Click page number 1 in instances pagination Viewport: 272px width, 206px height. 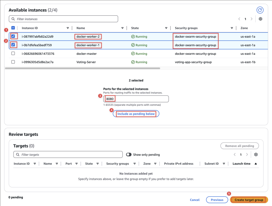coord(245,19)
